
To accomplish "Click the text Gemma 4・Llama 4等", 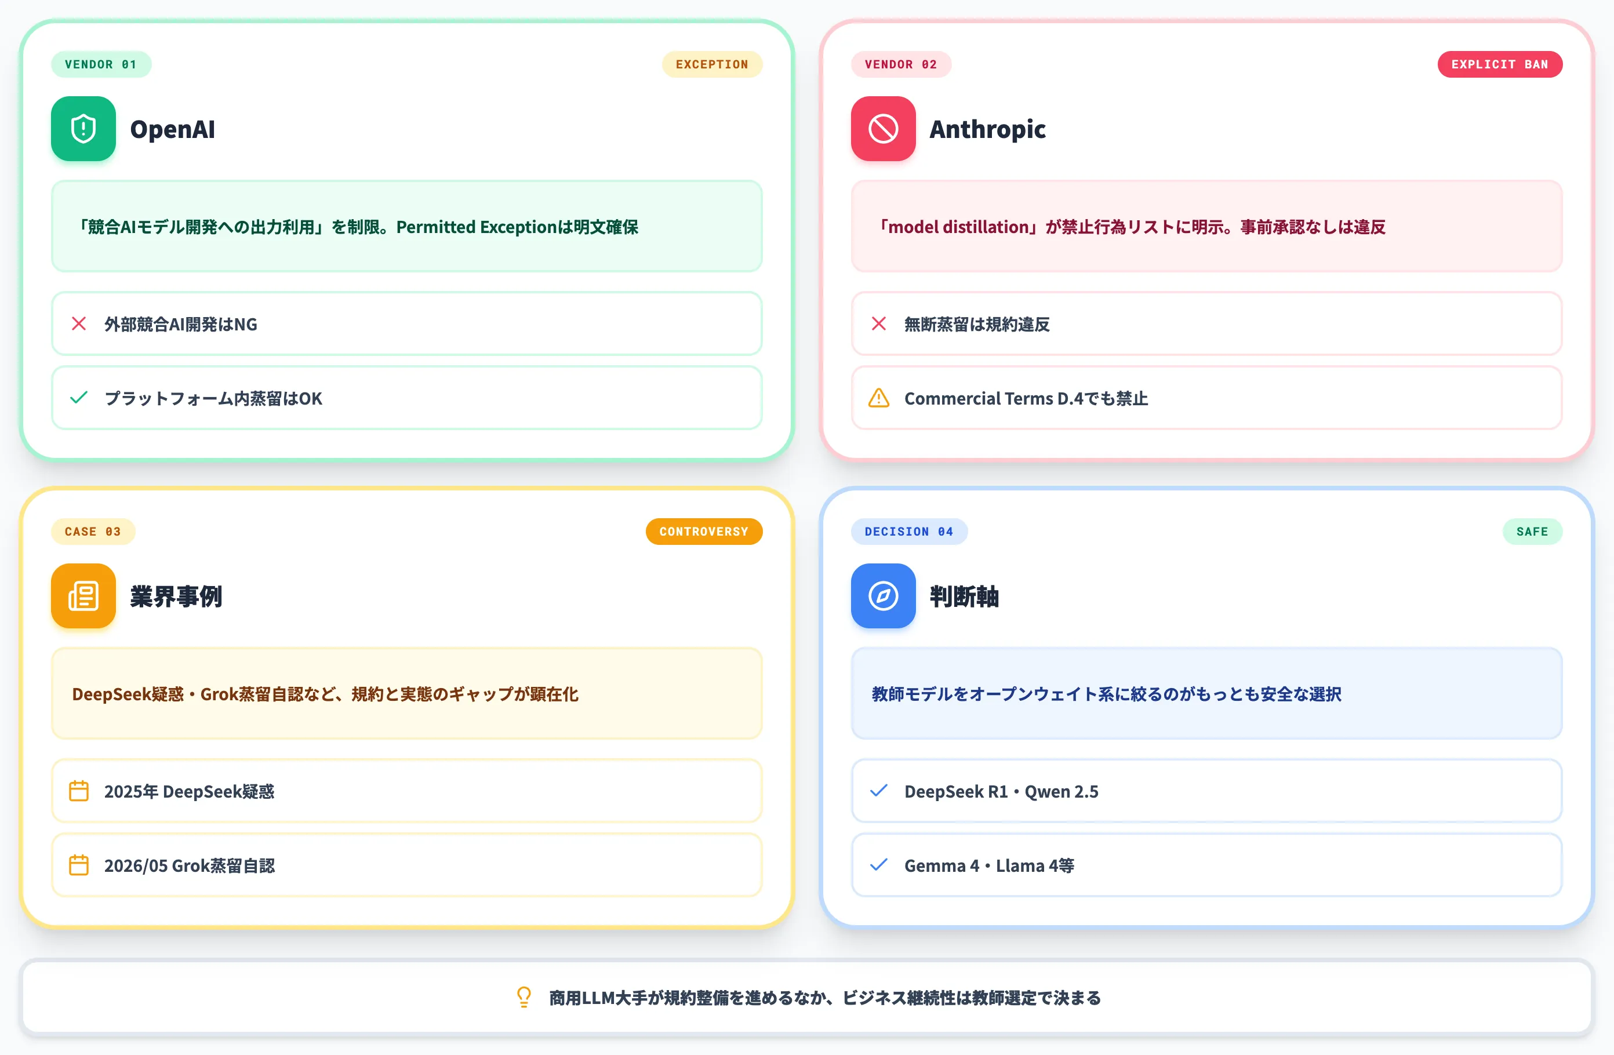I will click(988, 865).
